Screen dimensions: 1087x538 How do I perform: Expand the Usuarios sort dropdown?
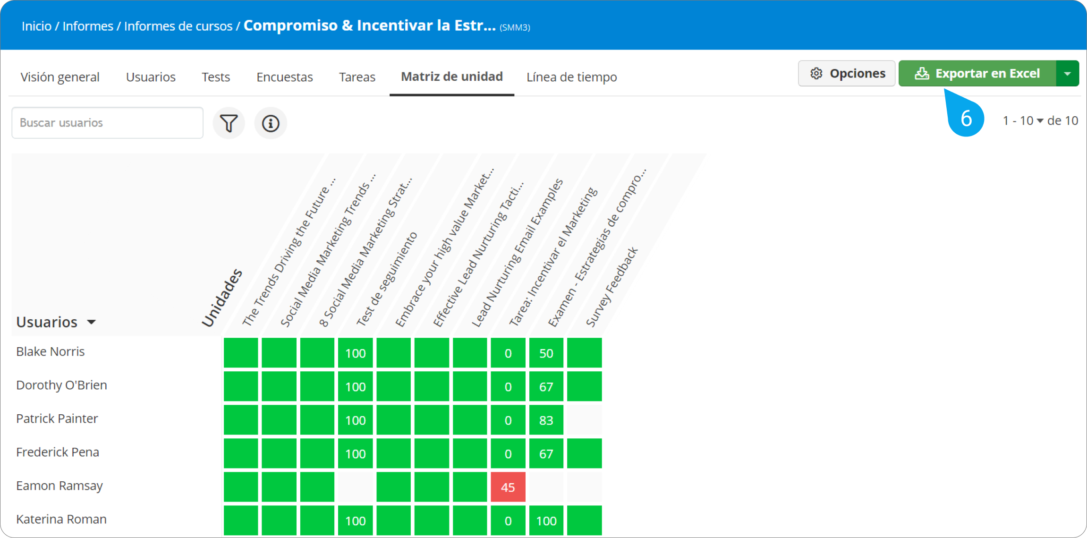92,322
